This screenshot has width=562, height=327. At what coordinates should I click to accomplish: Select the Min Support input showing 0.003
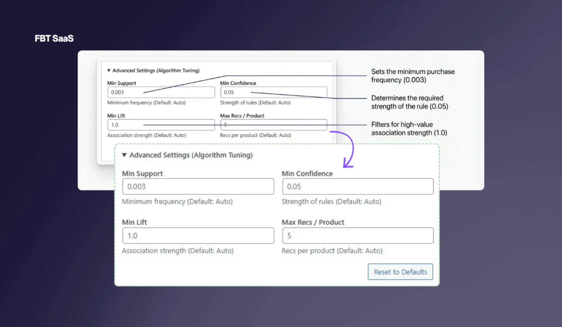pos(198,186)
